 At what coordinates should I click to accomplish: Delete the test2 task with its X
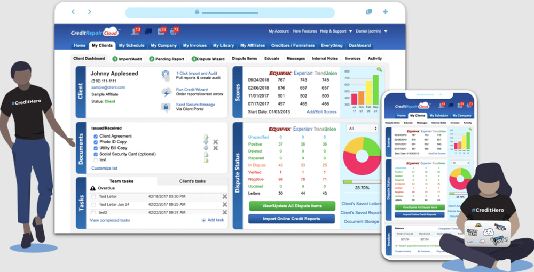pyautogui.click(x=224, y=212)
